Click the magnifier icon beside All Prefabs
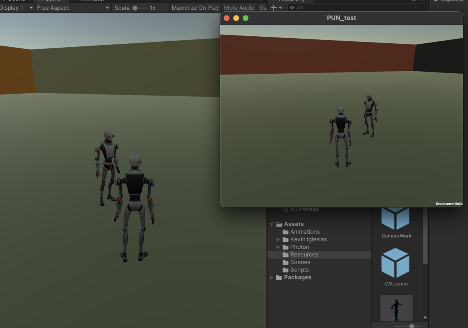 (285, 209)
